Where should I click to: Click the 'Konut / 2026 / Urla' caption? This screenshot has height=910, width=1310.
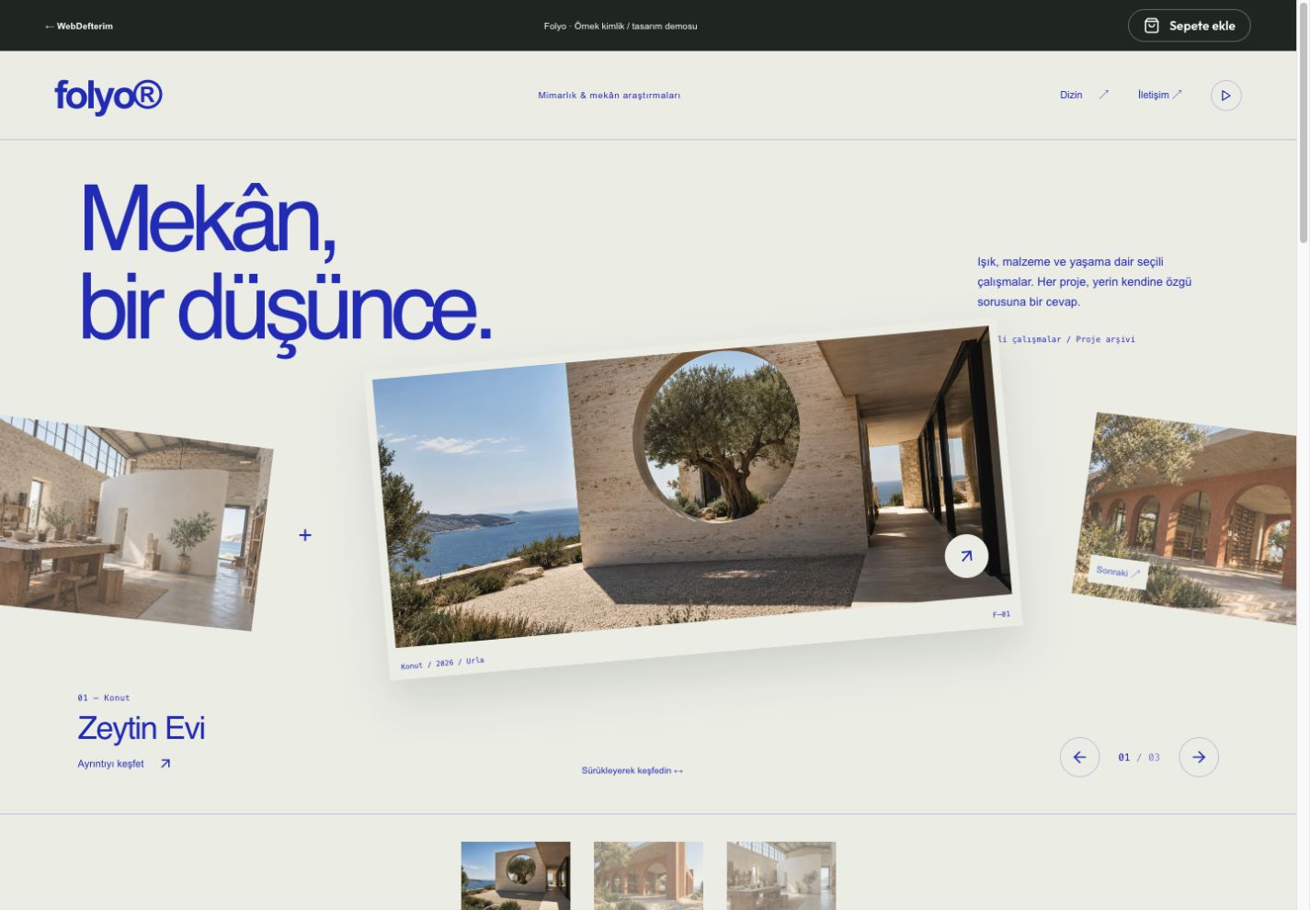[x=442, y=663]
